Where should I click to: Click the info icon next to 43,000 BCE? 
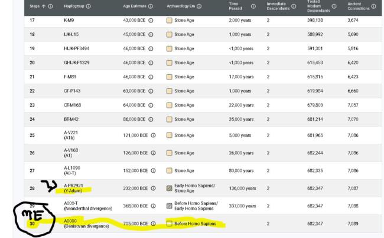152,21
